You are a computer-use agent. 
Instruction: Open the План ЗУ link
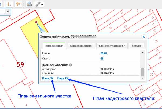48,78
